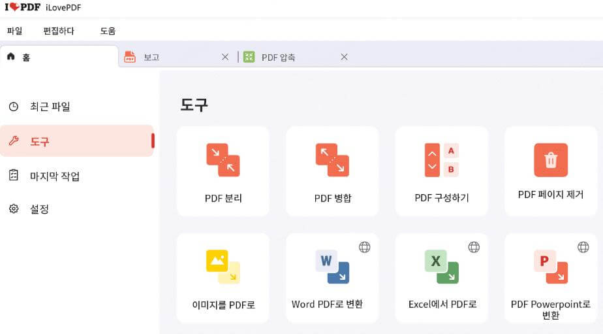The width and height of the screenshot is (603, 334).
Task: Click the gear icon beside 설정
Action: tap(14, 209)
